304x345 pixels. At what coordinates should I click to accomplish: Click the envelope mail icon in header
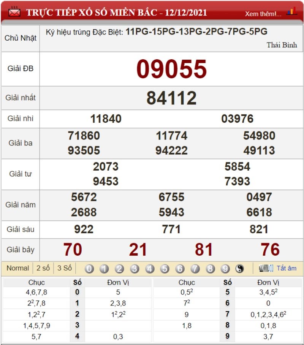point(14,12)
